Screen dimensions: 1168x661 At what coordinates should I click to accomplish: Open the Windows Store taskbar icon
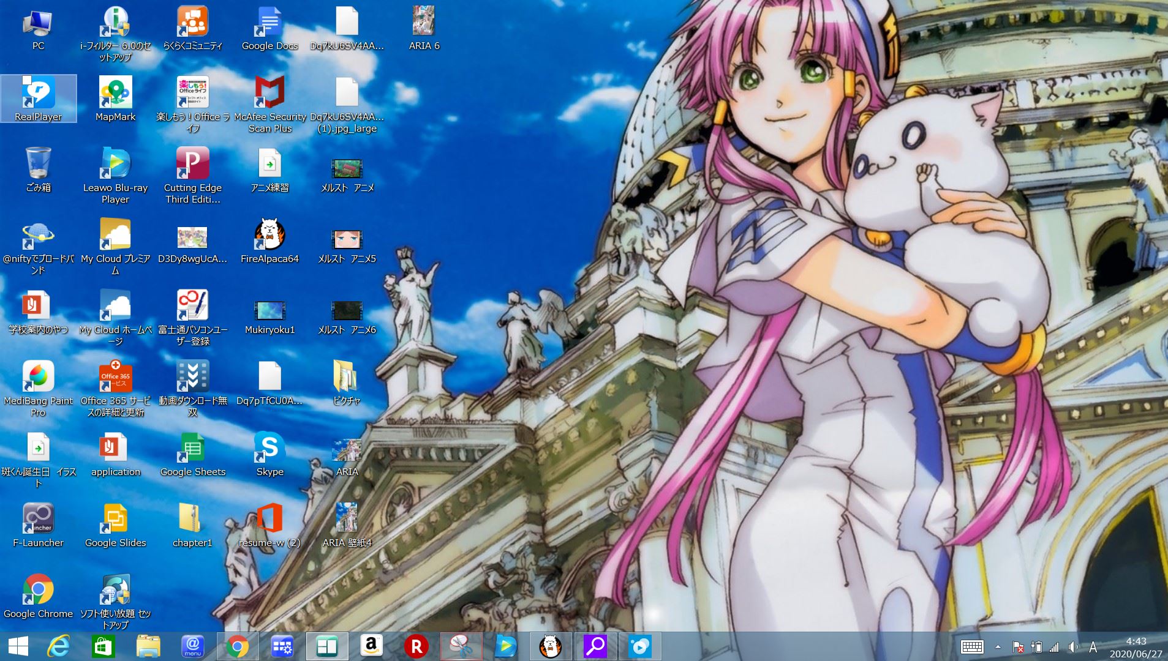pos(103,646)
